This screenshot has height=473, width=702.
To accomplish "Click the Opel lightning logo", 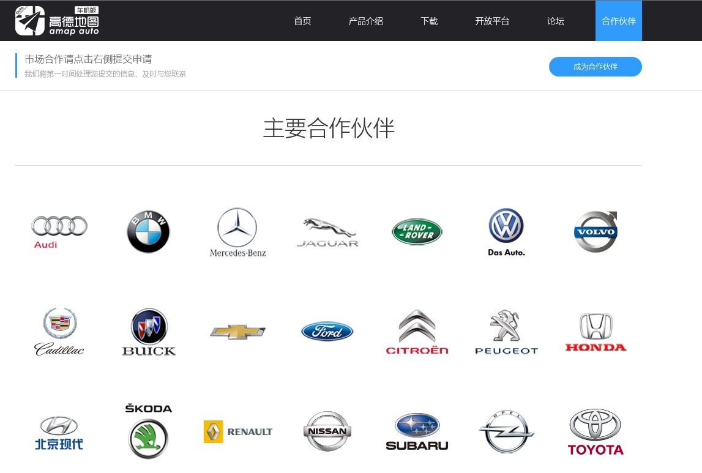I will tap(506, 432).
